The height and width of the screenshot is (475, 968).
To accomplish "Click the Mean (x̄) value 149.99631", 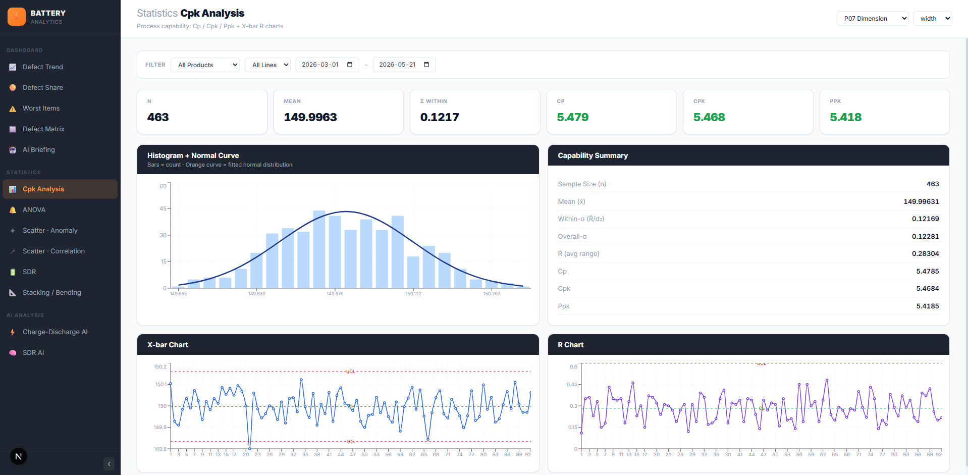I will click(921, 201).
